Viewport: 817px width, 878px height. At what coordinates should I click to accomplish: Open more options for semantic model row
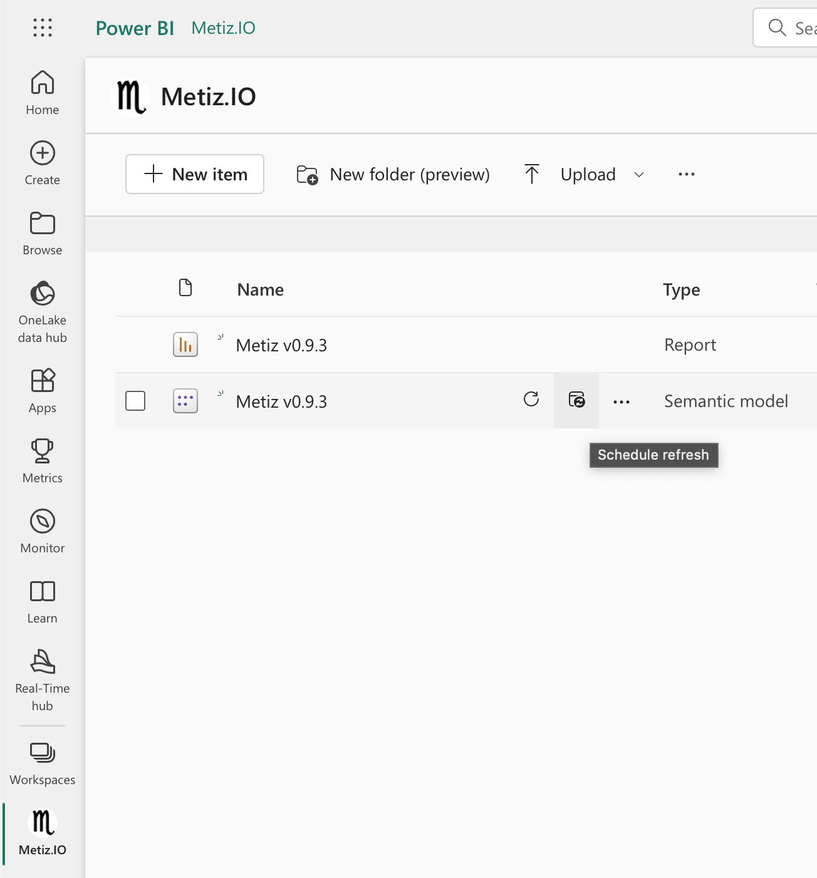pos(622,402)
